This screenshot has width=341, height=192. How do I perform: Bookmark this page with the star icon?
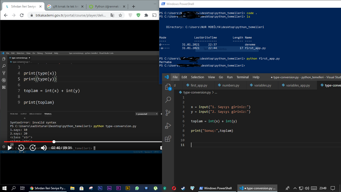120,15
